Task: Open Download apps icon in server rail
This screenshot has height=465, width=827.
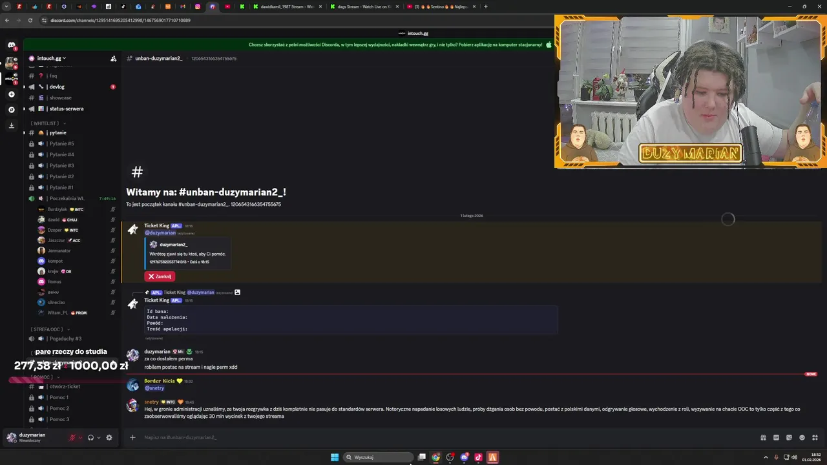Action: click(11, 125)
